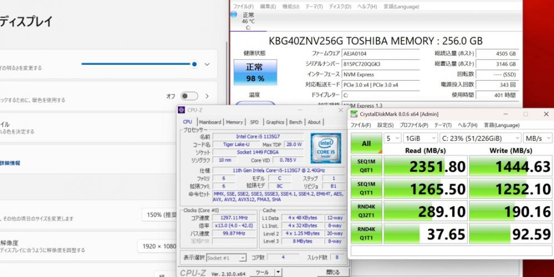Open ヘルプ(H) menu in CrystalDiskMark

coord(468,125)
